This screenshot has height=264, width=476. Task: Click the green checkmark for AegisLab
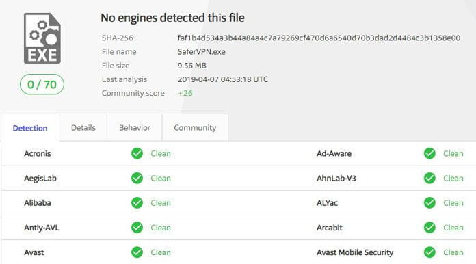tap(137, 178)
